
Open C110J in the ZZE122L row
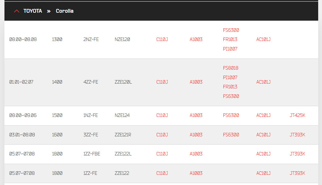(x=162, y=154)
